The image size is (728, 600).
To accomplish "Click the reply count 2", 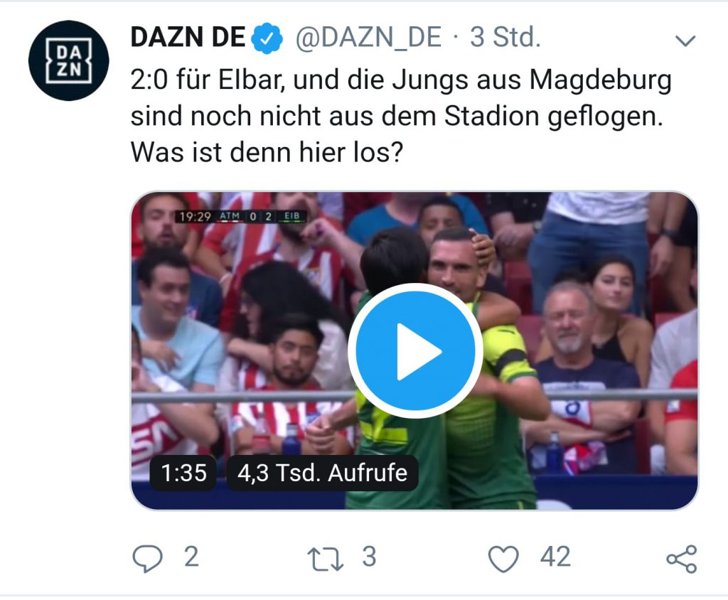I will (x=191, y=557).
